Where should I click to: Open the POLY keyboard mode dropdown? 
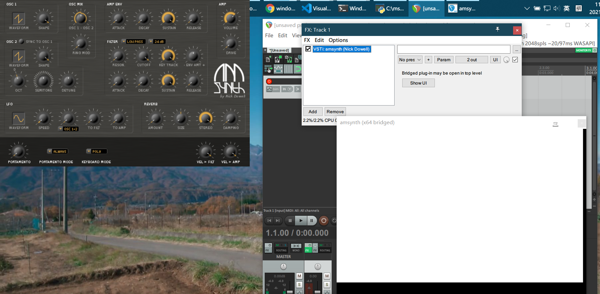[97, 151]
